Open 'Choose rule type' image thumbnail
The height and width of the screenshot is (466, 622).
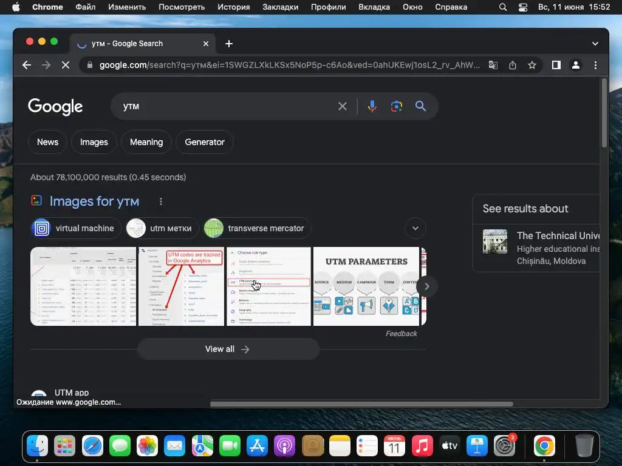tap(269, 286)
